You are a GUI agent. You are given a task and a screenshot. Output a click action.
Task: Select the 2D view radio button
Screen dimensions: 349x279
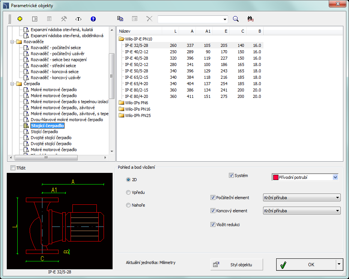pos(128,180)
